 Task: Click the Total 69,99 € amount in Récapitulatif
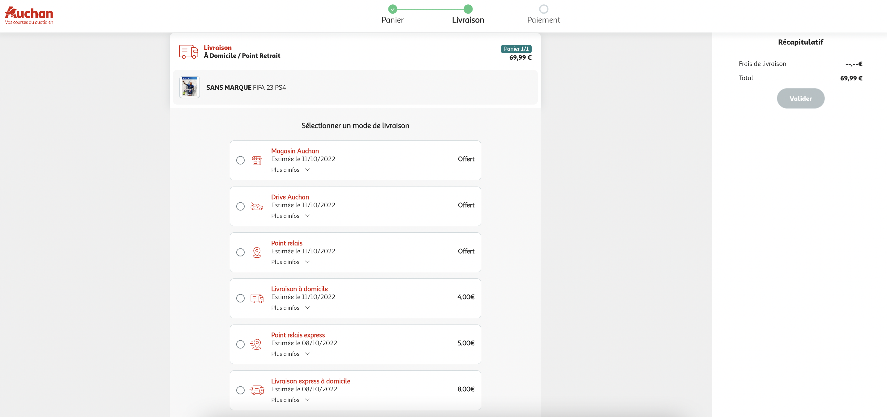[851, 78]
